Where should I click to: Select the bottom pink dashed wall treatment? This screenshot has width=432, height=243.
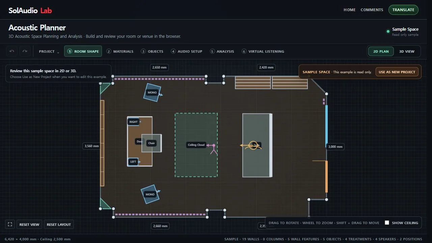[160, 214]
